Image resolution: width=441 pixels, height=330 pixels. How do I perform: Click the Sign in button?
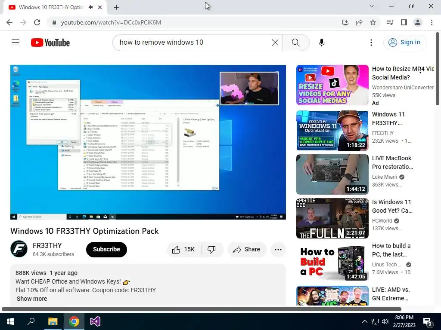[x=405, y=43]
